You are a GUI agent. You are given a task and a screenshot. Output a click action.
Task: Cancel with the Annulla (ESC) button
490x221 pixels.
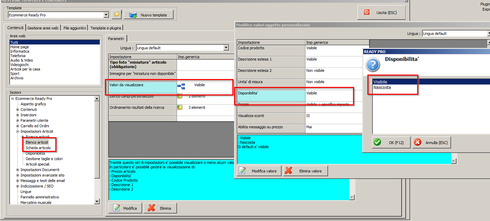click(x=432, y=142)
